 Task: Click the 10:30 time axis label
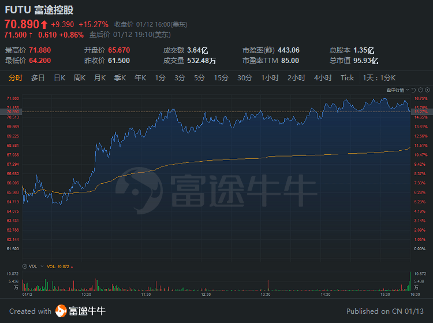[x=86, y=295]
